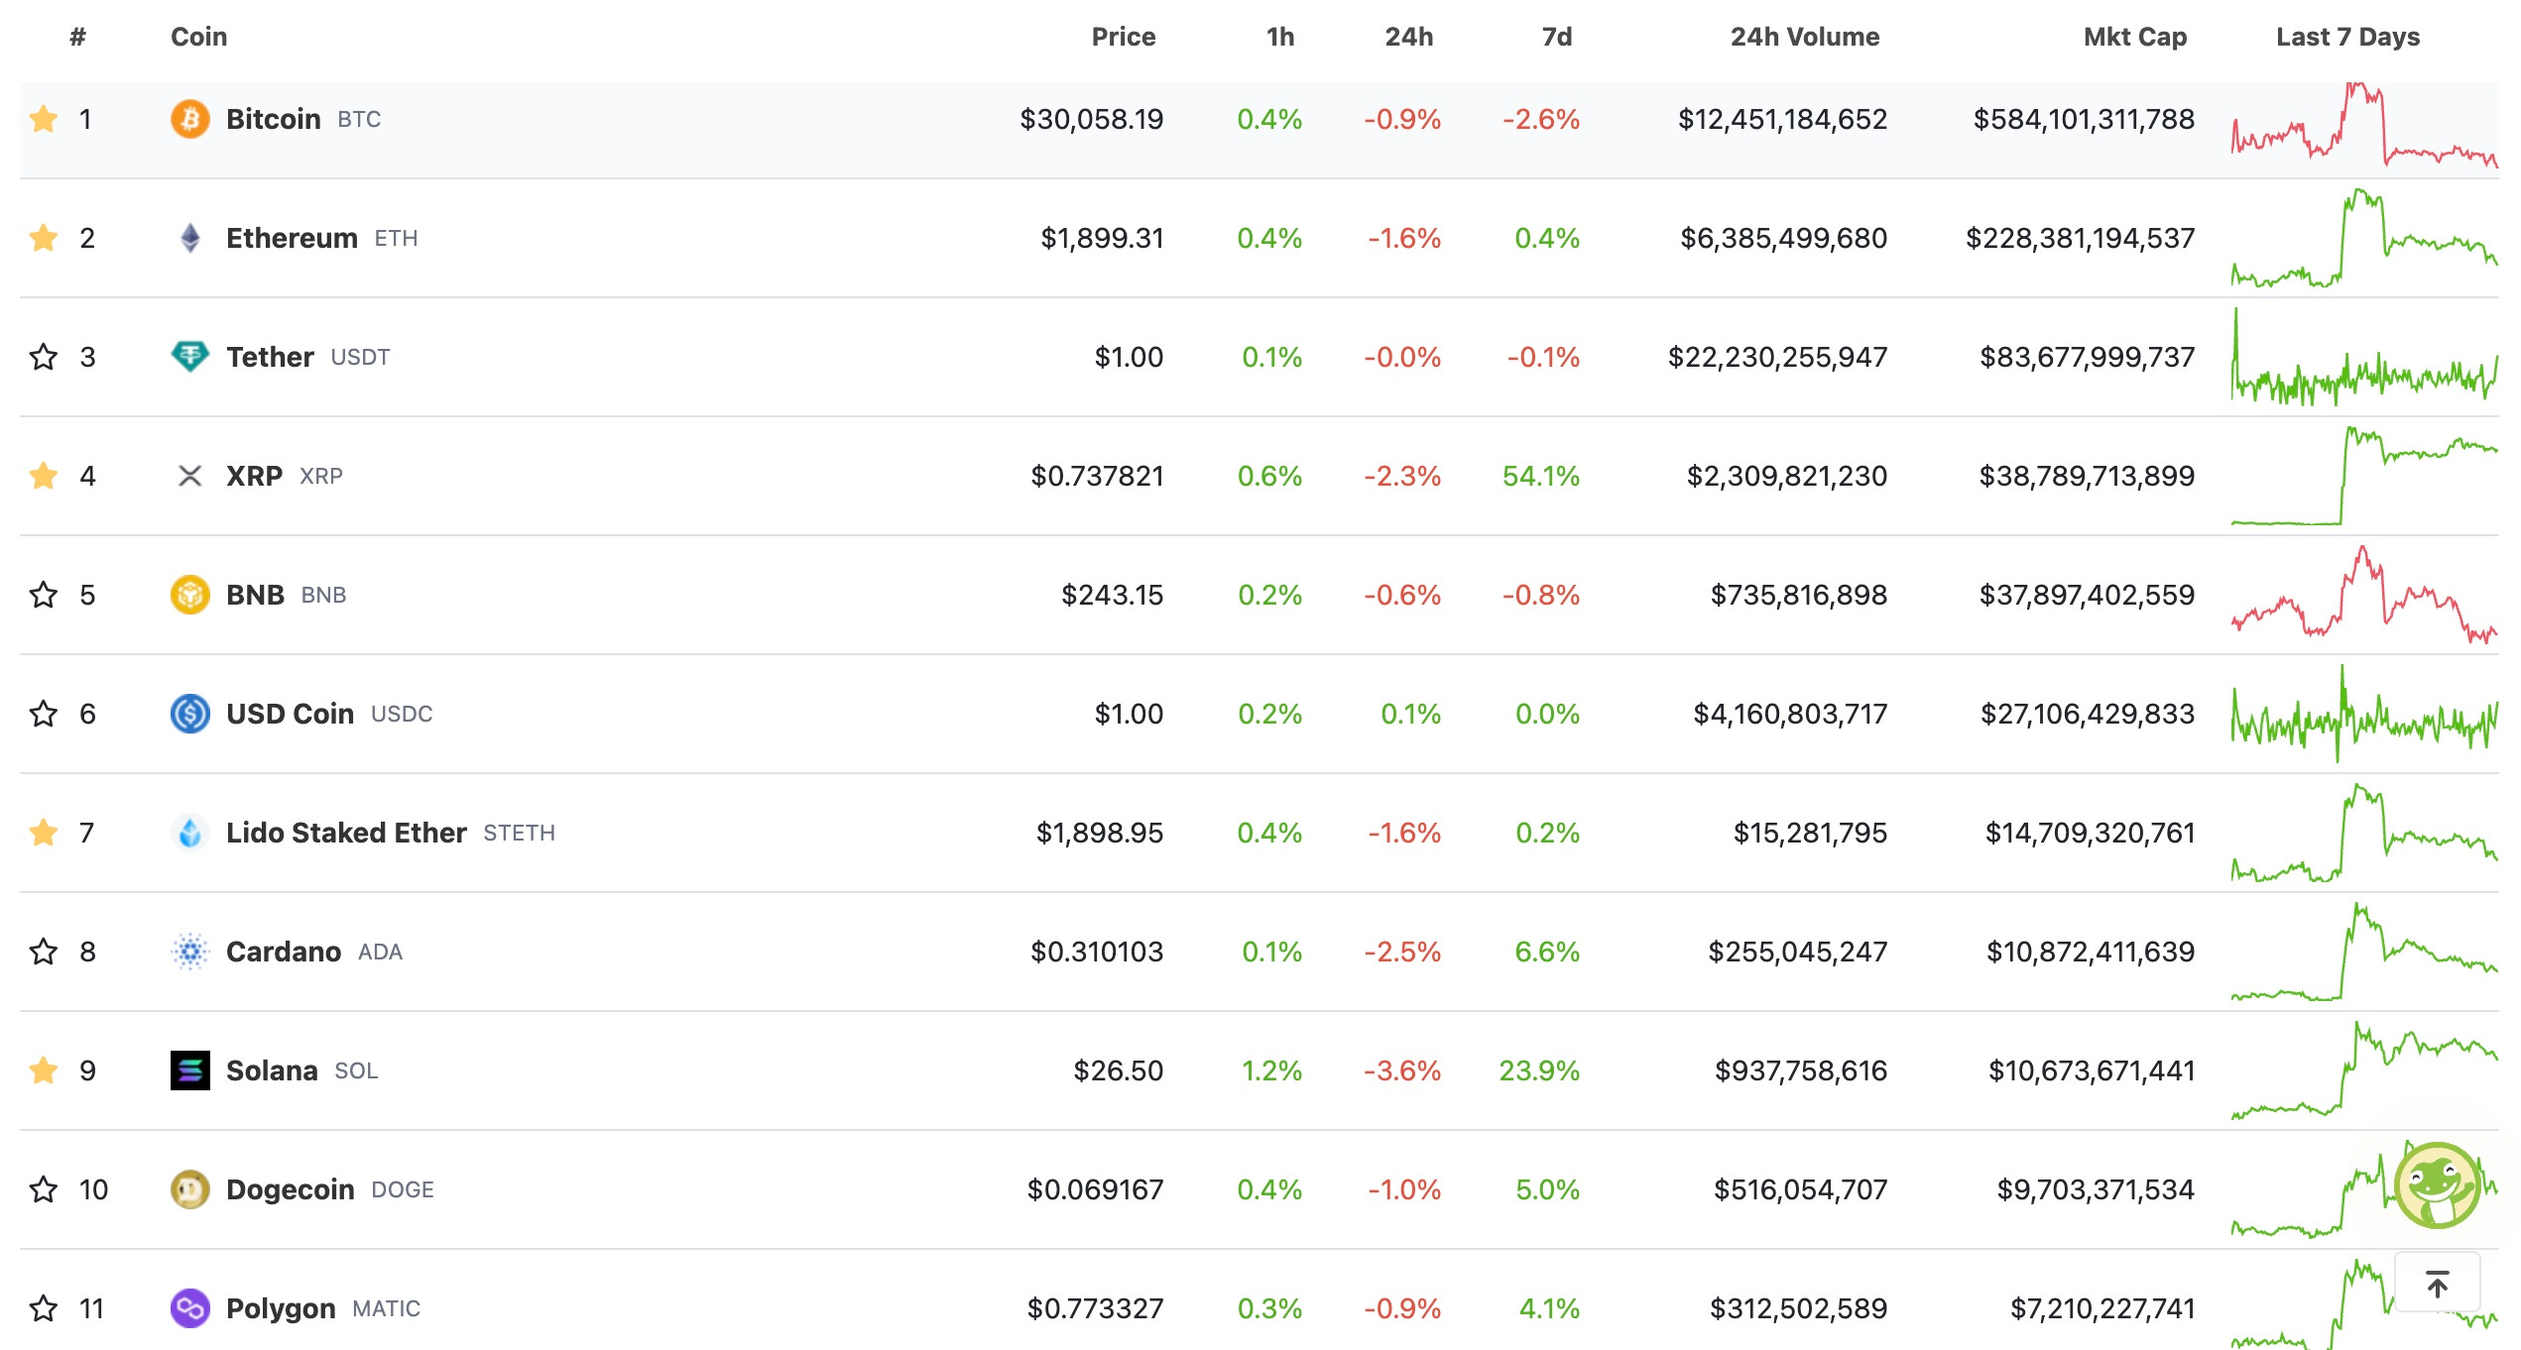
Task: Sort by Mkt Cap column
Action: click(2135, 37)
